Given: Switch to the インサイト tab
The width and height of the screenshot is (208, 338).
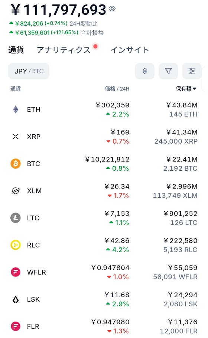Looking at the screenshot, I should point(130,50).
